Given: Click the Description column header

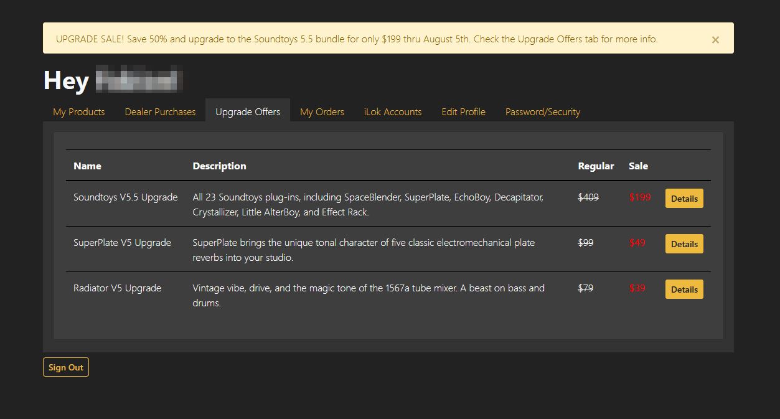Looking at the screenshot, I should [x=219, y=166].
